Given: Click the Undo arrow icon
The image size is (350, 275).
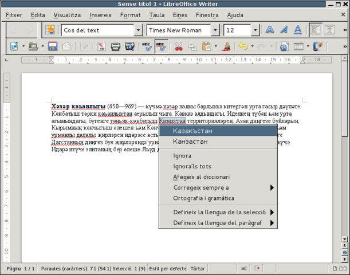Looking at the screenshot, I should click(242, 46).
